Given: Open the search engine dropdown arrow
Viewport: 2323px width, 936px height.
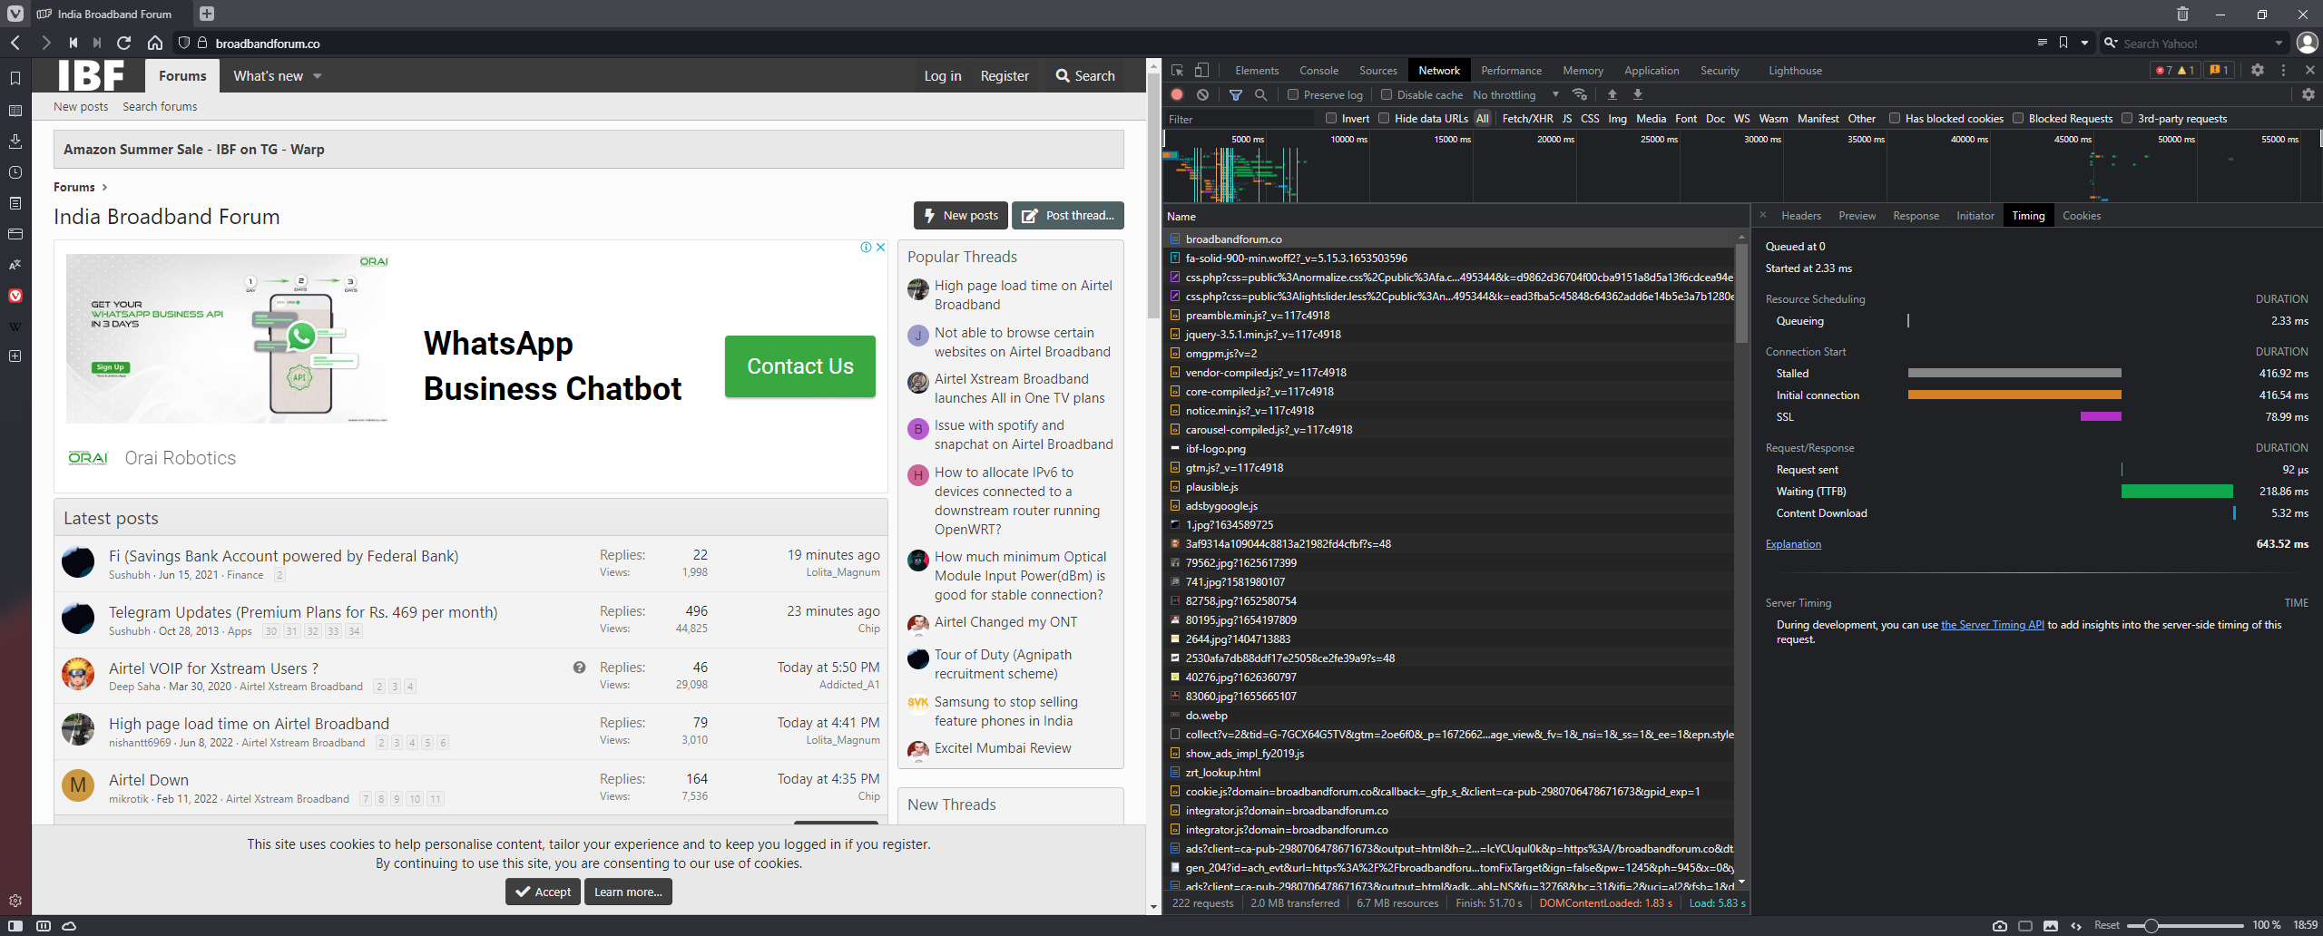Looking at the screenshot, I should click(x=2279, y=44).
